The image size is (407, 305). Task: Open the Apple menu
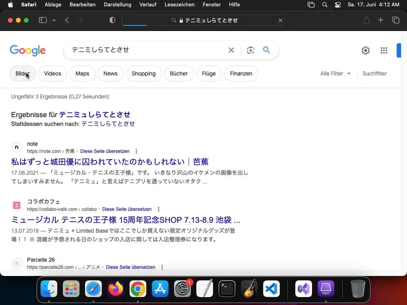click(x=10, y=5)
